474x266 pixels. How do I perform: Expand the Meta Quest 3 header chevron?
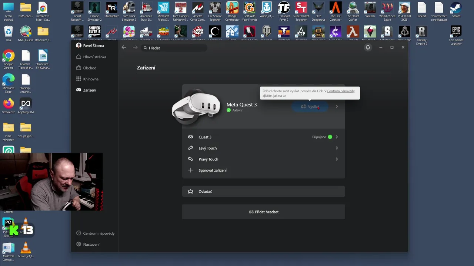click(337, 107)
